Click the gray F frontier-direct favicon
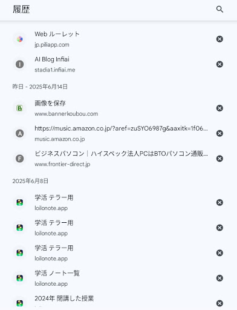Screen dimensions: 237x310 click(x=20, y=159)
